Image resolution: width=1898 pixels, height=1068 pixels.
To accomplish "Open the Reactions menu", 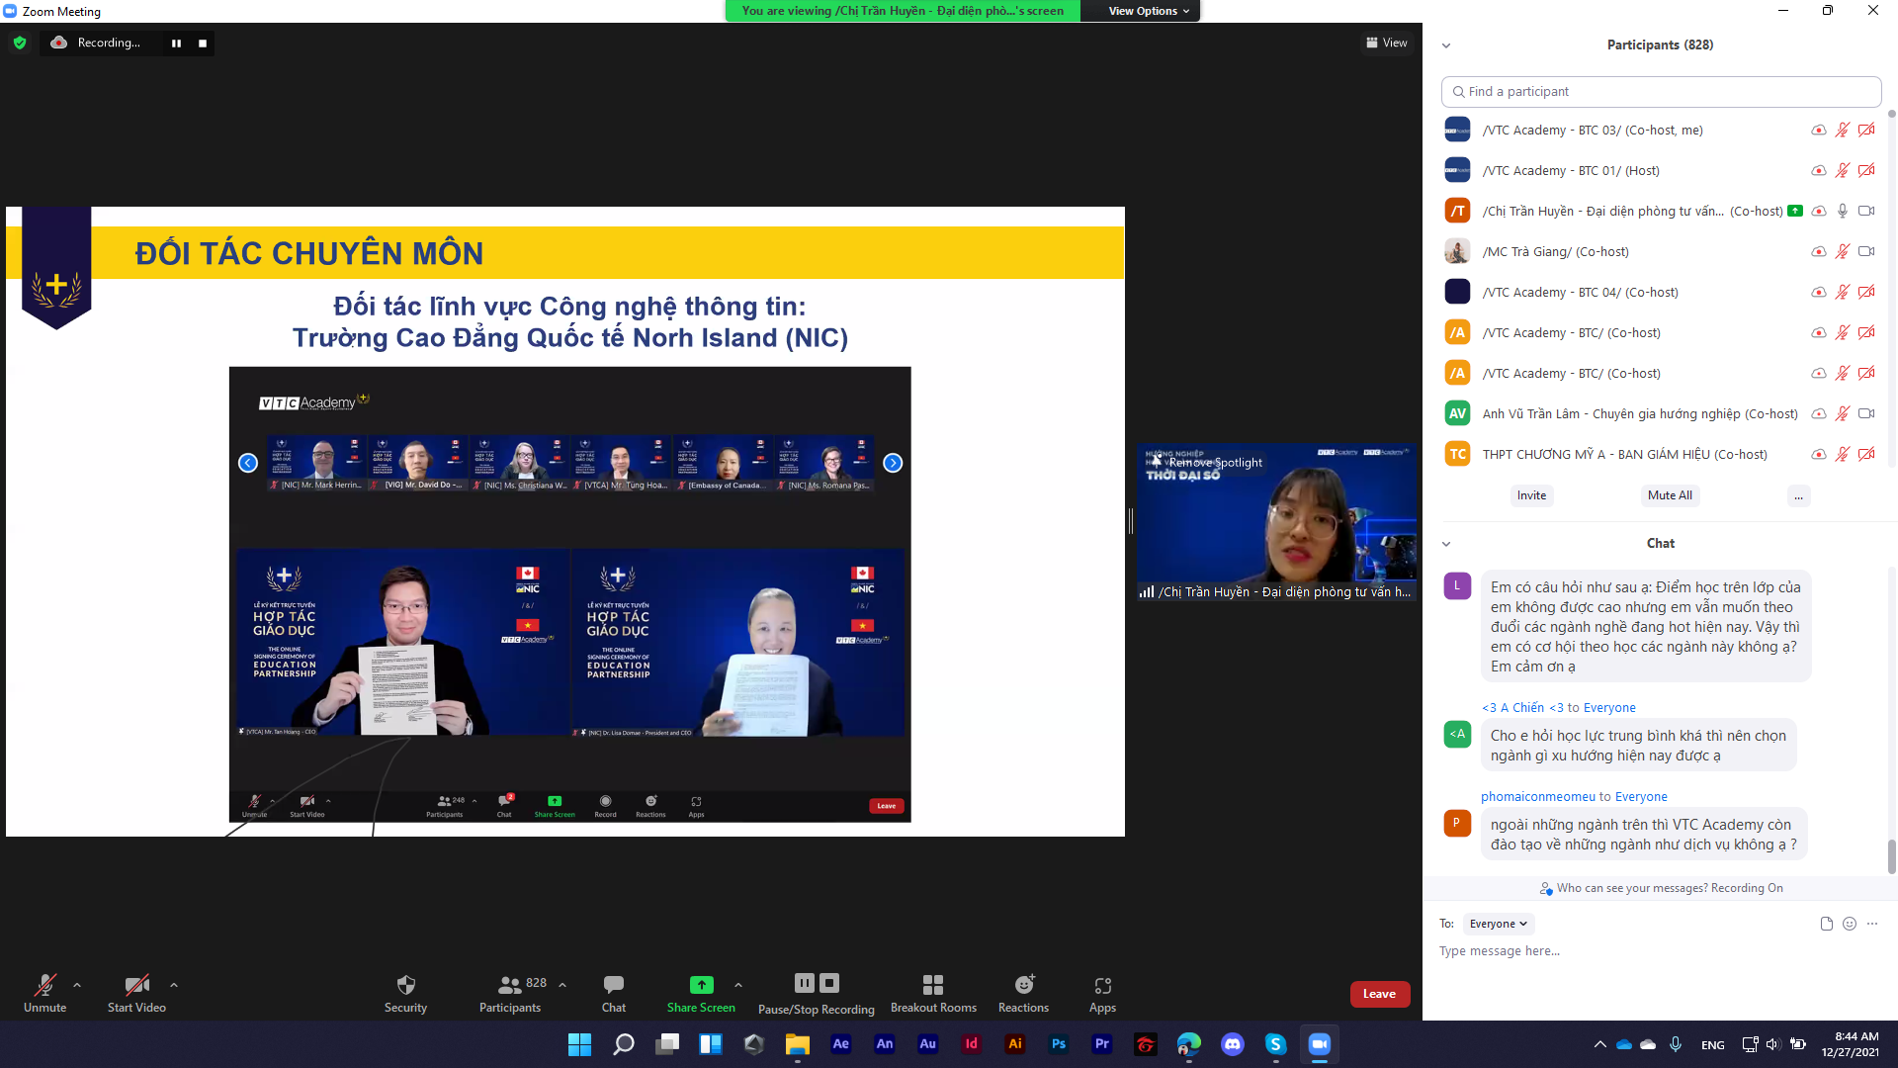I will coord(1023,992).
